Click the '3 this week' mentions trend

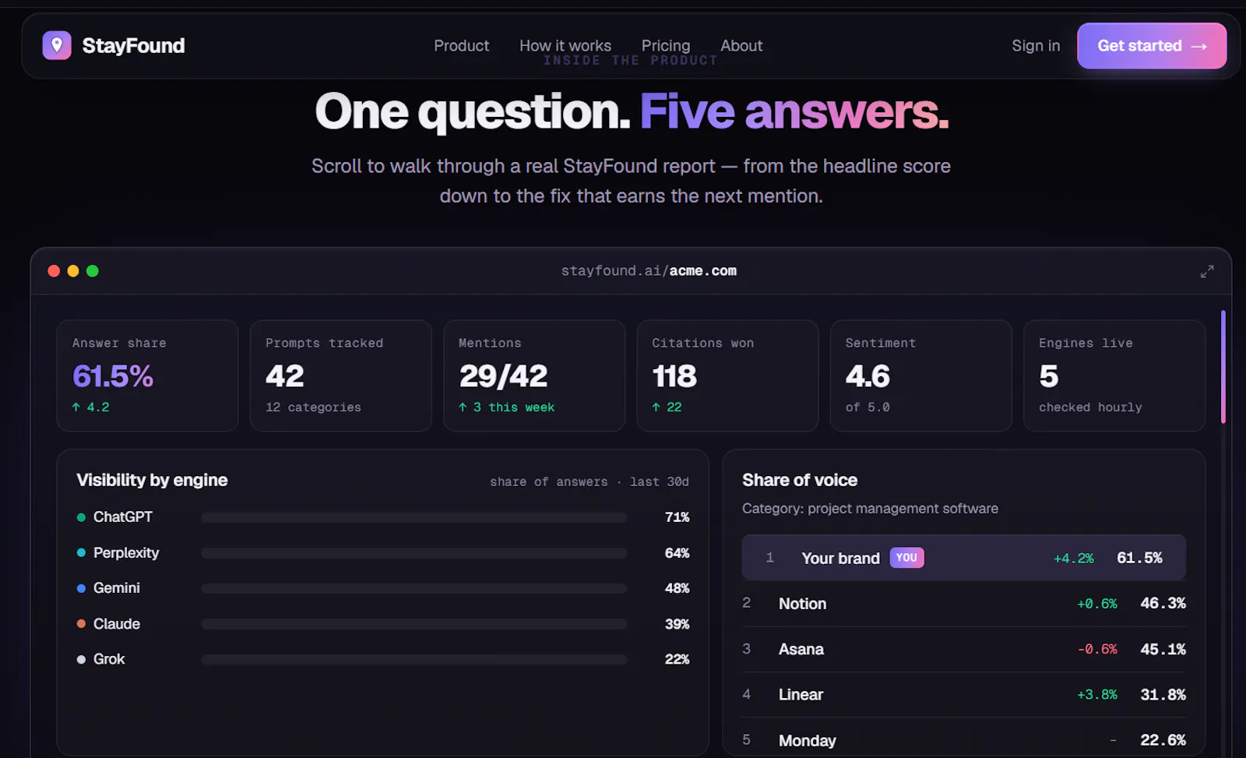pos(507,407)
